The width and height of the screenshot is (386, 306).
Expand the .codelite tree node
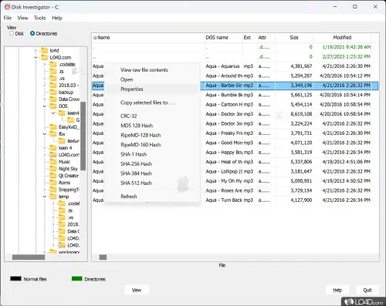coord(45,65)
